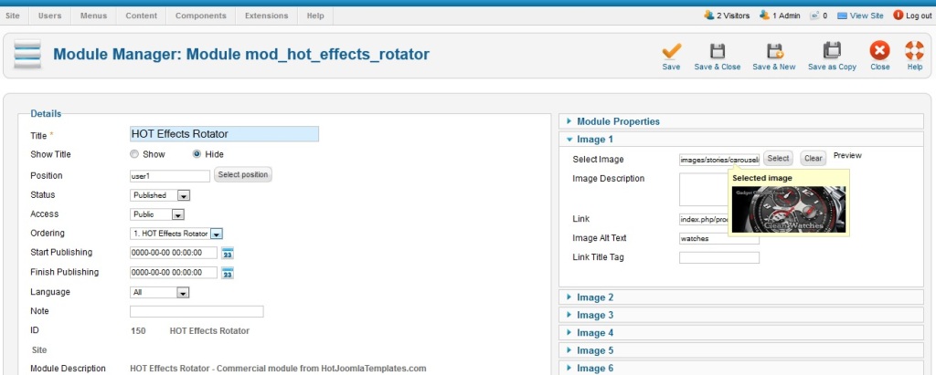Click the Image Alt Text field

(x=719, y=238)
